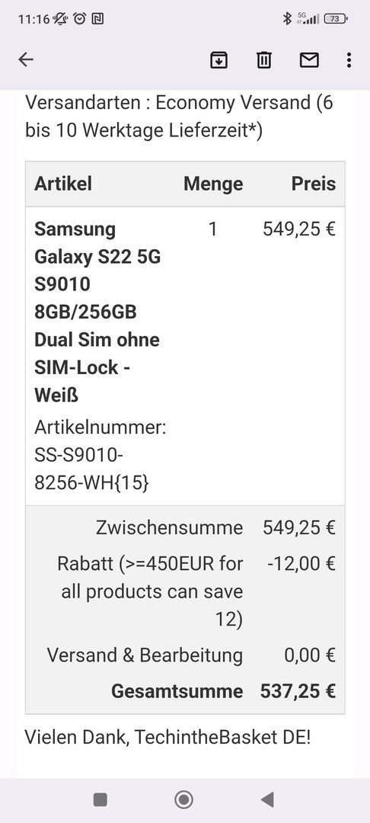Tap the Preis column header

(x=314, y=184)
